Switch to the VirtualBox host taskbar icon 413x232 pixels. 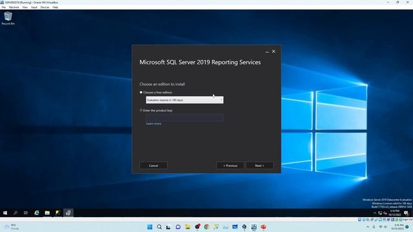[x=245, y=227]
